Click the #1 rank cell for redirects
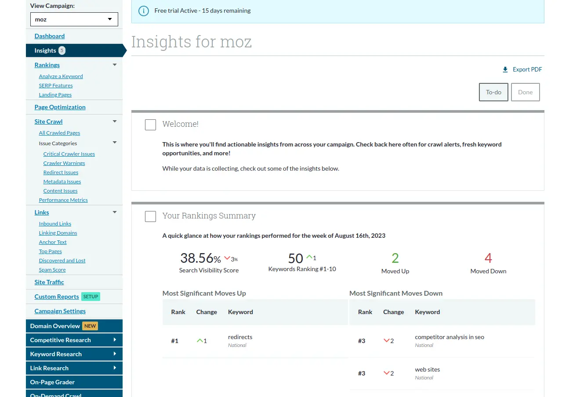Image resolution: width=580 pixels, height=397 pixels. click(174, 341)
